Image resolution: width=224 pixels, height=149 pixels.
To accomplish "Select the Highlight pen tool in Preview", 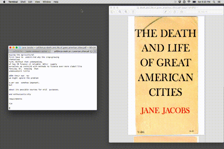I will tap(165, 12).
